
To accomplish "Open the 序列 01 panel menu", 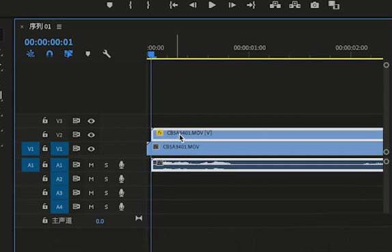I will 59,27.
